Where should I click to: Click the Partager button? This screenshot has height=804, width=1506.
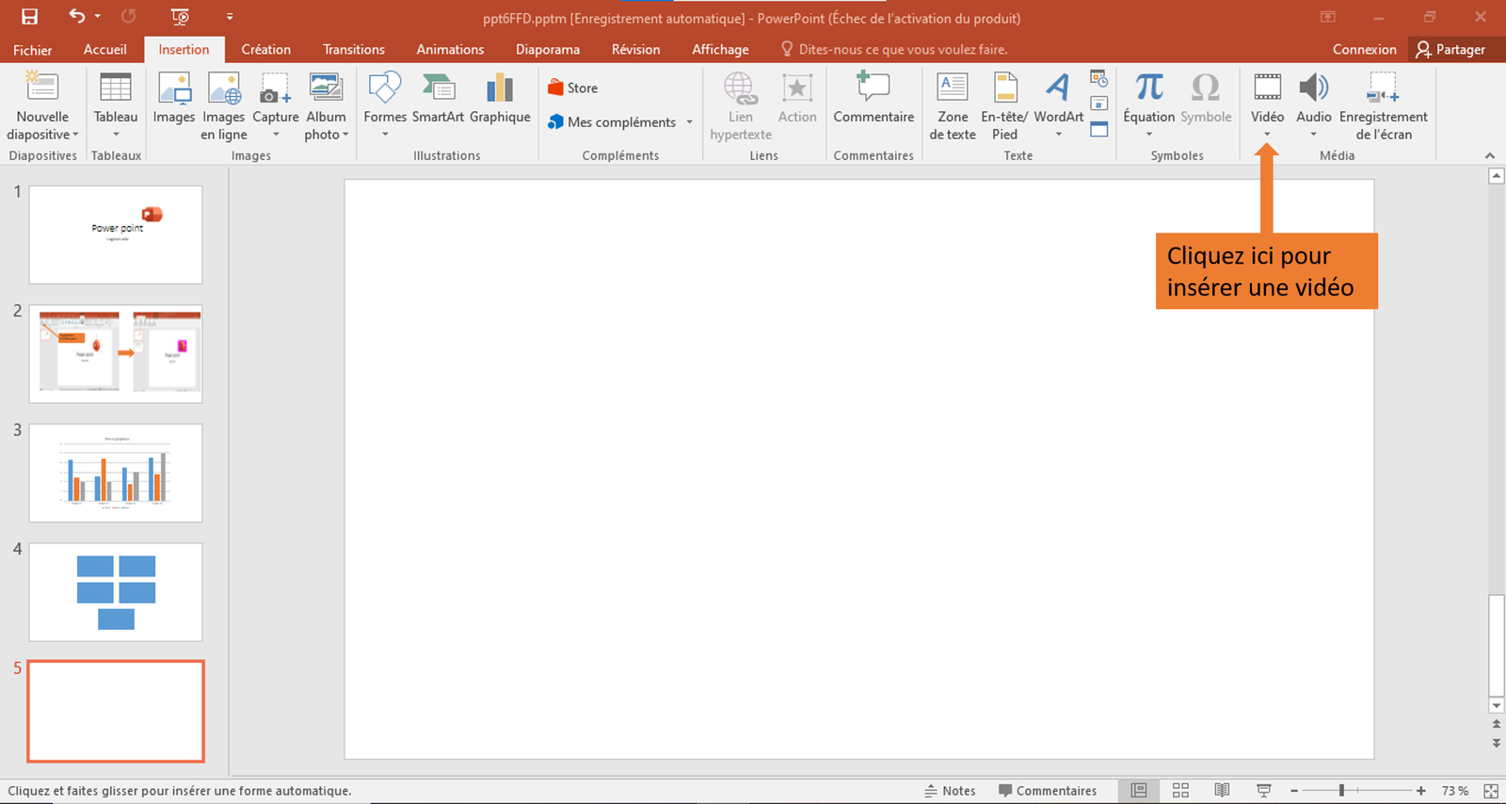pos(1450,50)
